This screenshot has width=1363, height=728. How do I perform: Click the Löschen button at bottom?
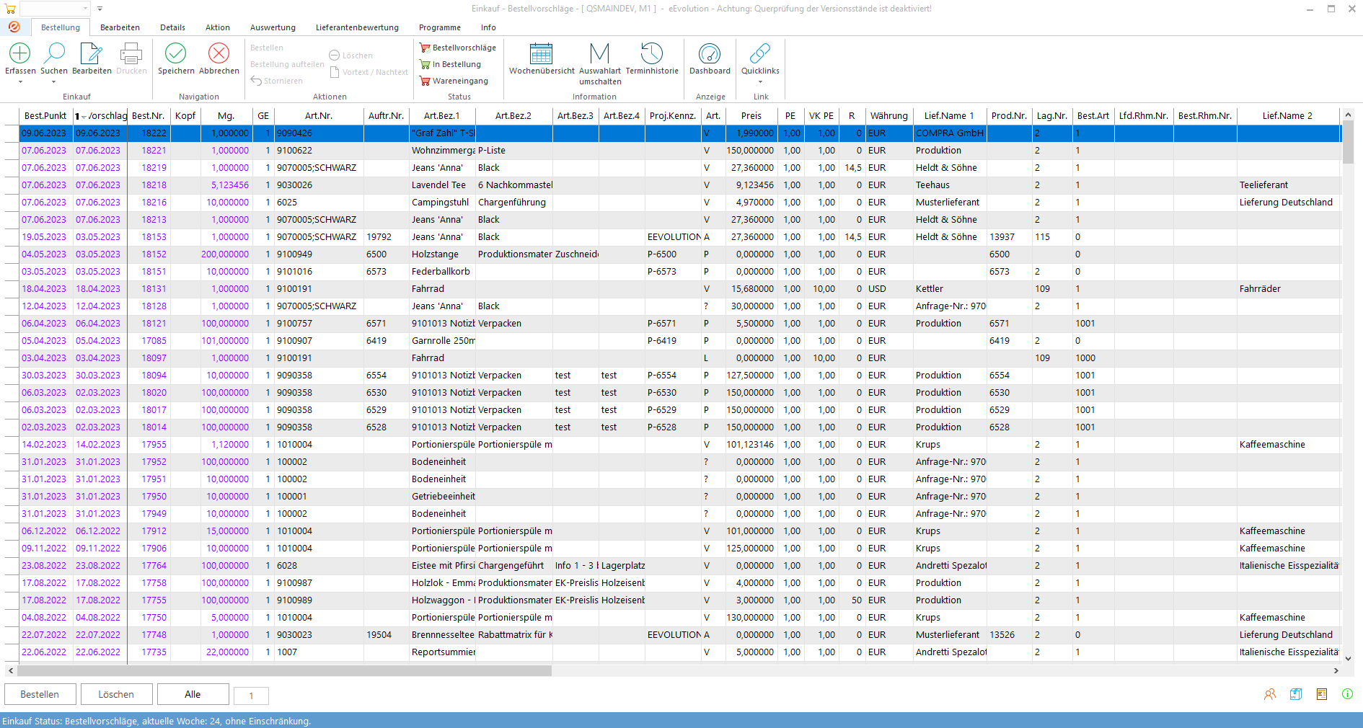pos(116,694)
